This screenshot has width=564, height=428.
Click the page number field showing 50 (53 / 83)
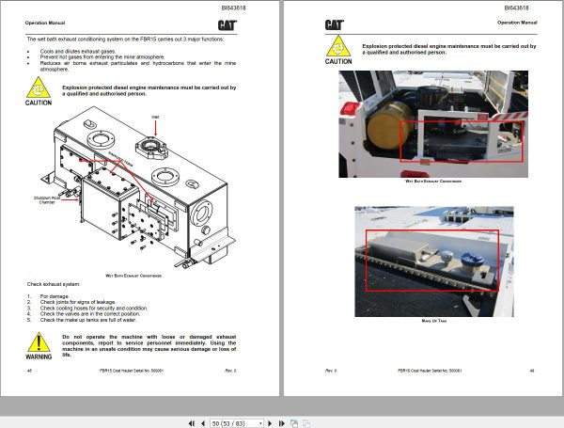tap(234, 423)
